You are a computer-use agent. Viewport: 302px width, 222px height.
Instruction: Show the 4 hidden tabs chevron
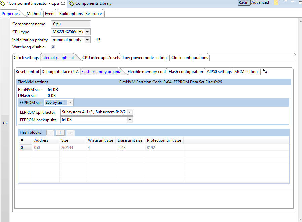click(x=265, y=71)
